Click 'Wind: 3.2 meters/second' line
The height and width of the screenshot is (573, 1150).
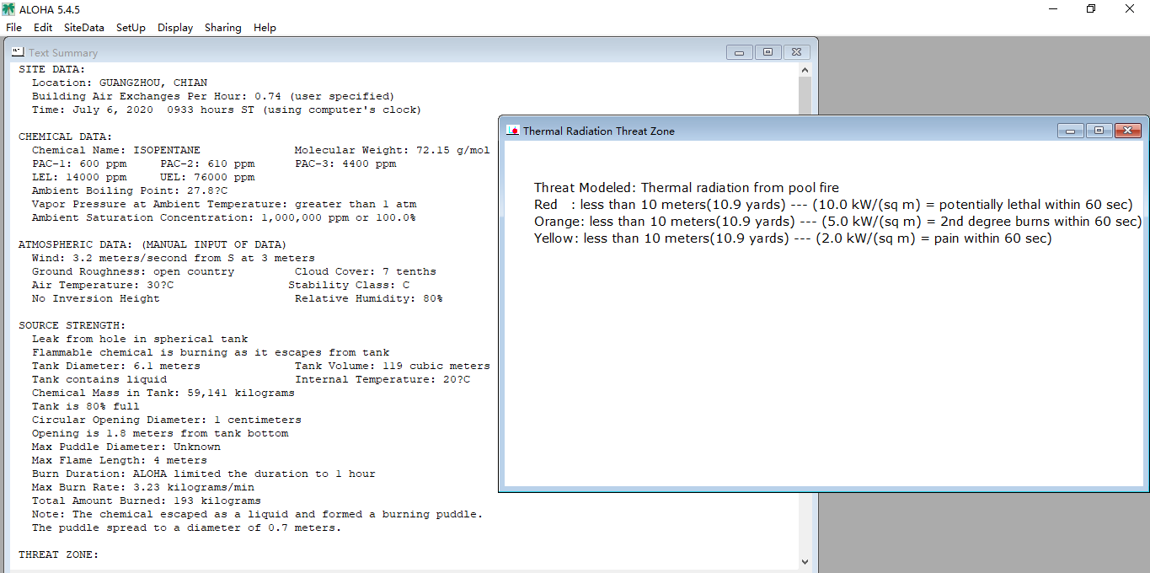click(174, 258)
